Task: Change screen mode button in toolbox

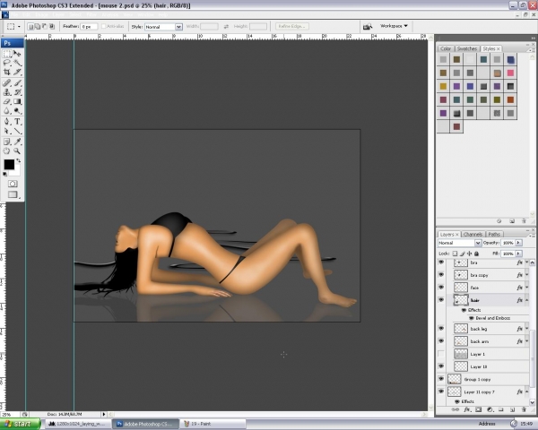Action: point(13,194)
